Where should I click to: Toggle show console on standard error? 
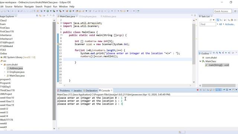point(220,90)
